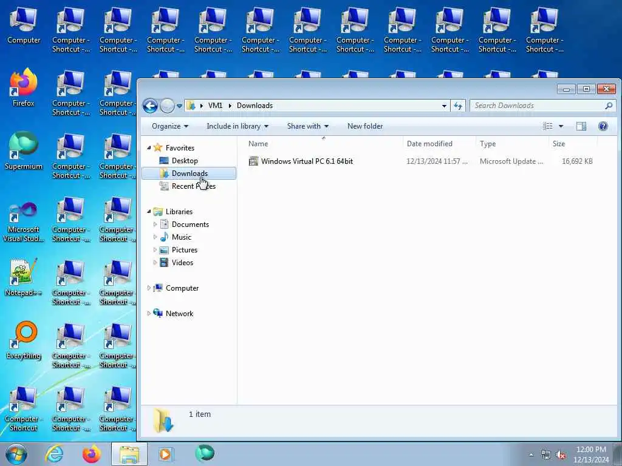
Task: Show hidden system tray icons arrow
Action: 531,455
